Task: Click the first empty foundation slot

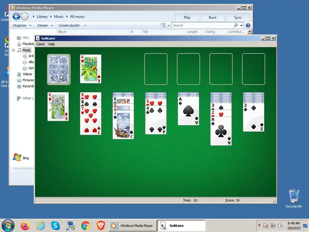Action: pyautogui.click(x=156, y=69)
